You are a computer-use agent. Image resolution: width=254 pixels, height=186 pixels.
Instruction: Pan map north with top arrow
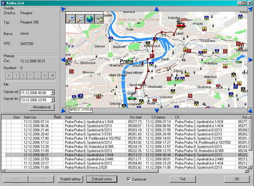156,9
